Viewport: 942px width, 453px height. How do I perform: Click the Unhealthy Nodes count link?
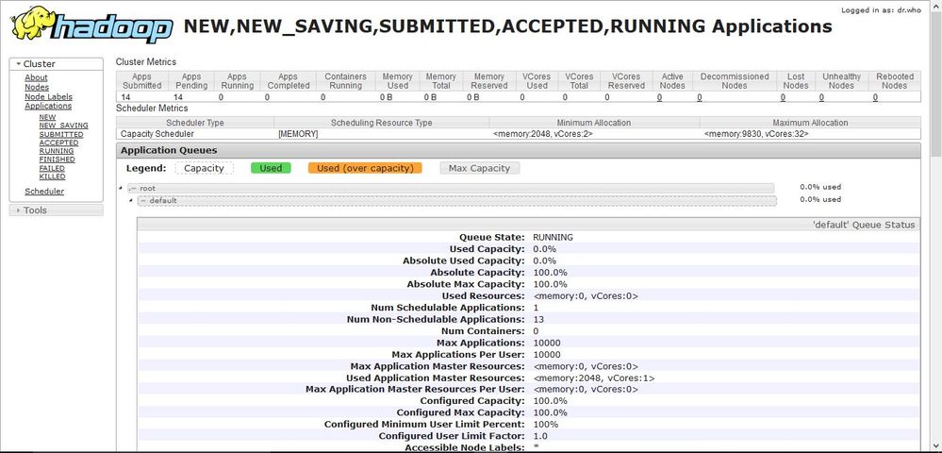click(821, 97)
